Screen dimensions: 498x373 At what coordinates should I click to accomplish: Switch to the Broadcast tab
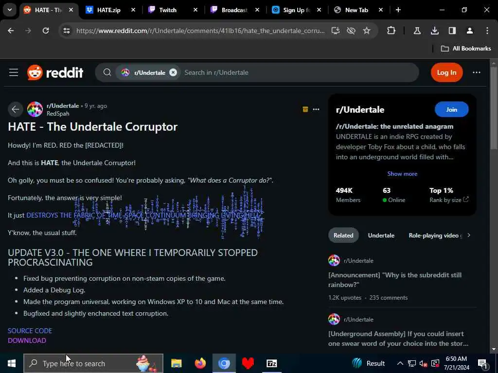click(x=234, y=10)
